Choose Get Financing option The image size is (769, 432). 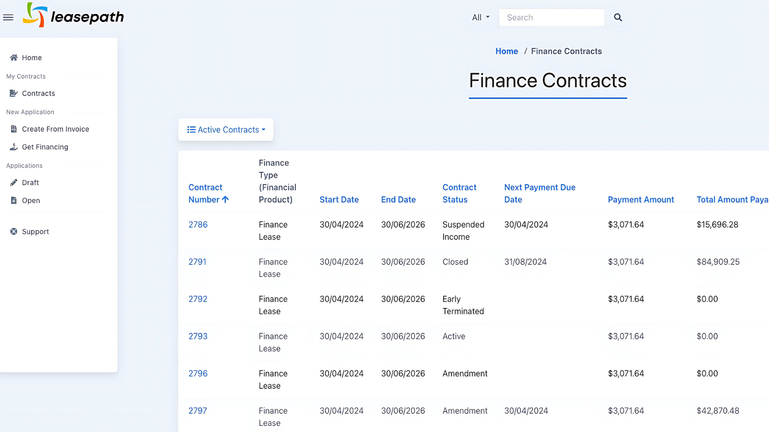tap(45, 147)
